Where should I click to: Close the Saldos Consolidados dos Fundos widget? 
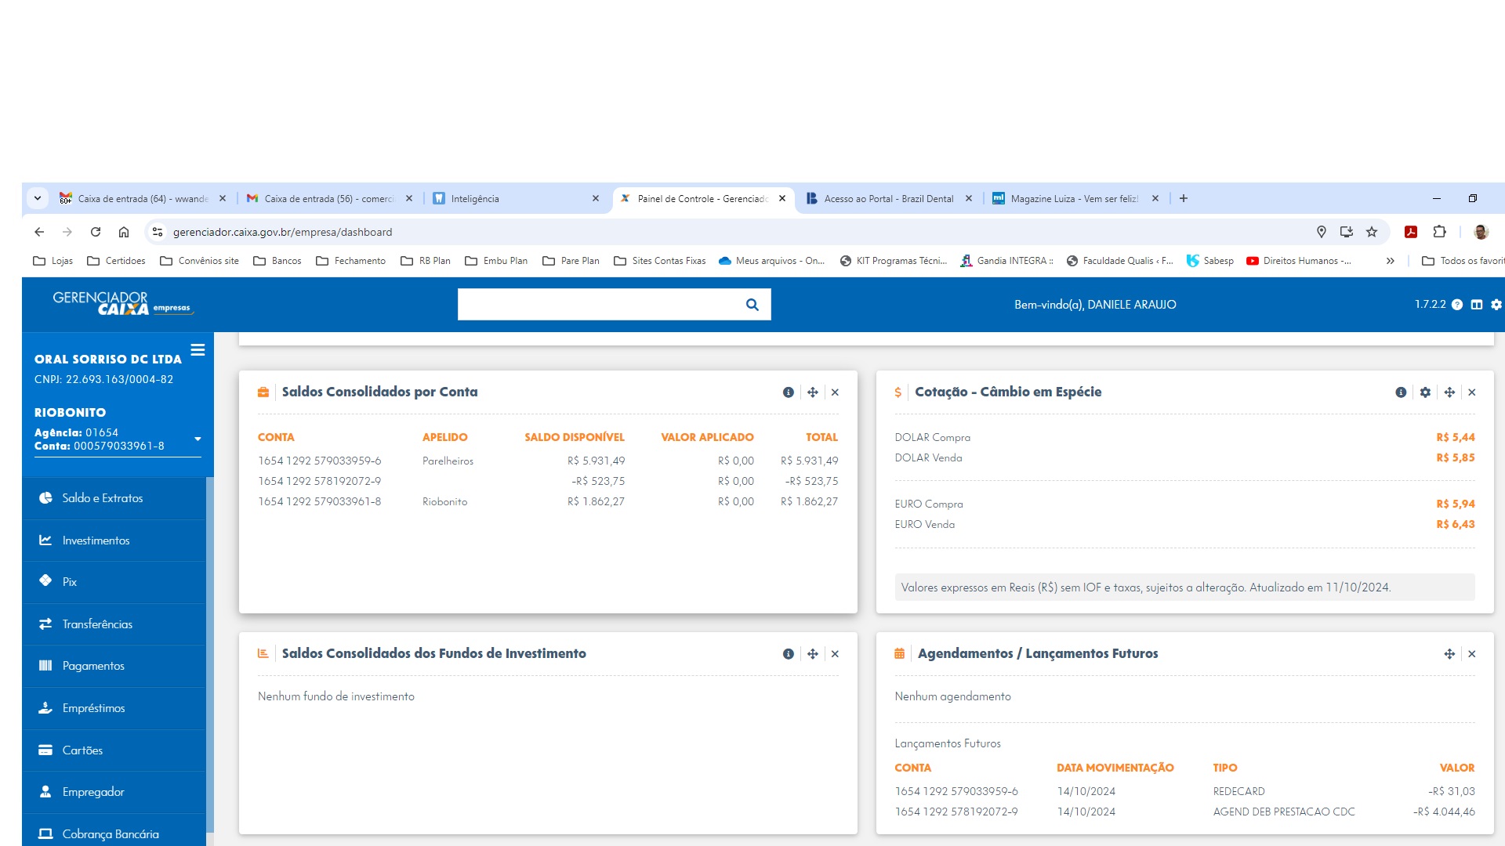point(835,654)
